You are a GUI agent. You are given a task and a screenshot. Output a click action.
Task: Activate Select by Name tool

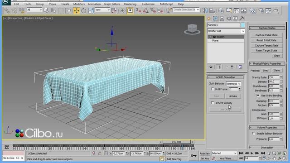click(53, 10)
